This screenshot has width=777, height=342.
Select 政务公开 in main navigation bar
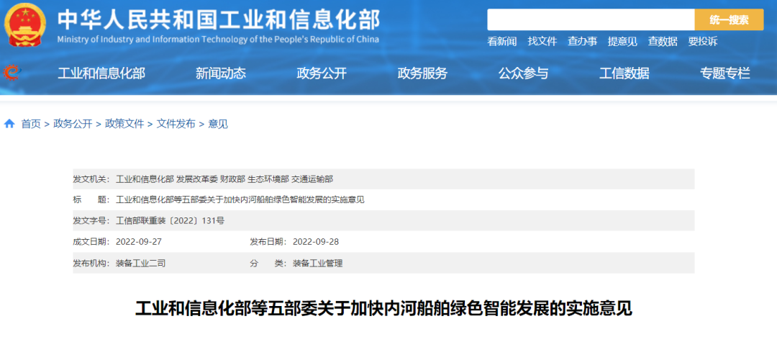pyautogui.click(x=322, y=73)
